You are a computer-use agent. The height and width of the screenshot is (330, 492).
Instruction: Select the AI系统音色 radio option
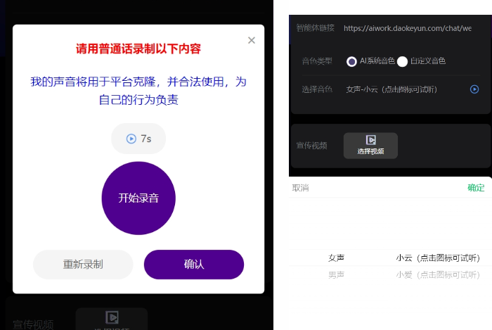pyautogui.click(x=351, y=61)
